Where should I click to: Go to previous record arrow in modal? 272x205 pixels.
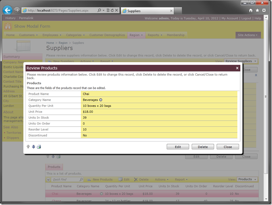coord(28,146)
